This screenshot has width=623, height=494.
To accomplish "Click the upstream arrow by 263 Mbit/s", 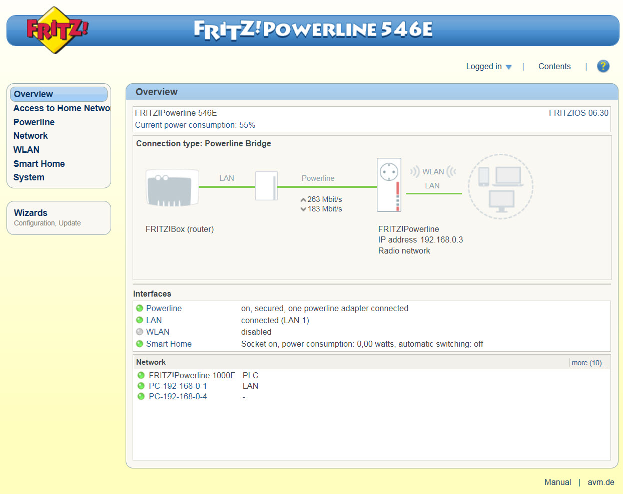I will point(303,200).
